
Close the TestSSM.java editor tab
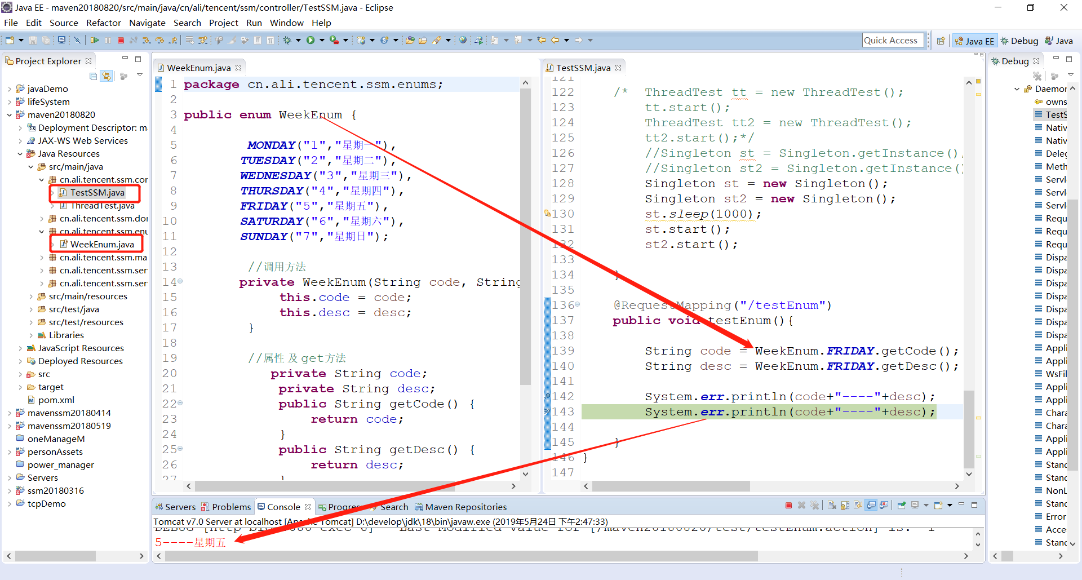click(618, 67)
